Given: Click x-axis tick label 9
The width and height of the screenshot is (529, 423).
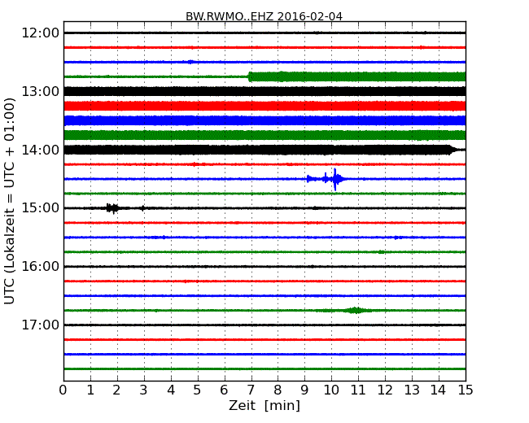Looking at the screenshot, I should [x=304, y=390].
